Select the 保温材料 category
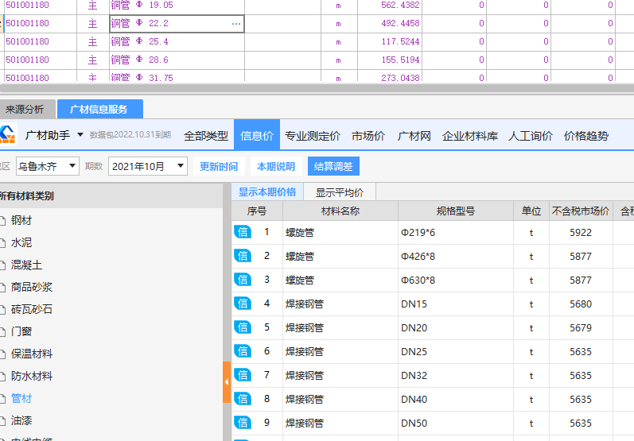Image resolution: width=634 pixels, height=441 pixels. pyautogui.click(x=32, y=354)
